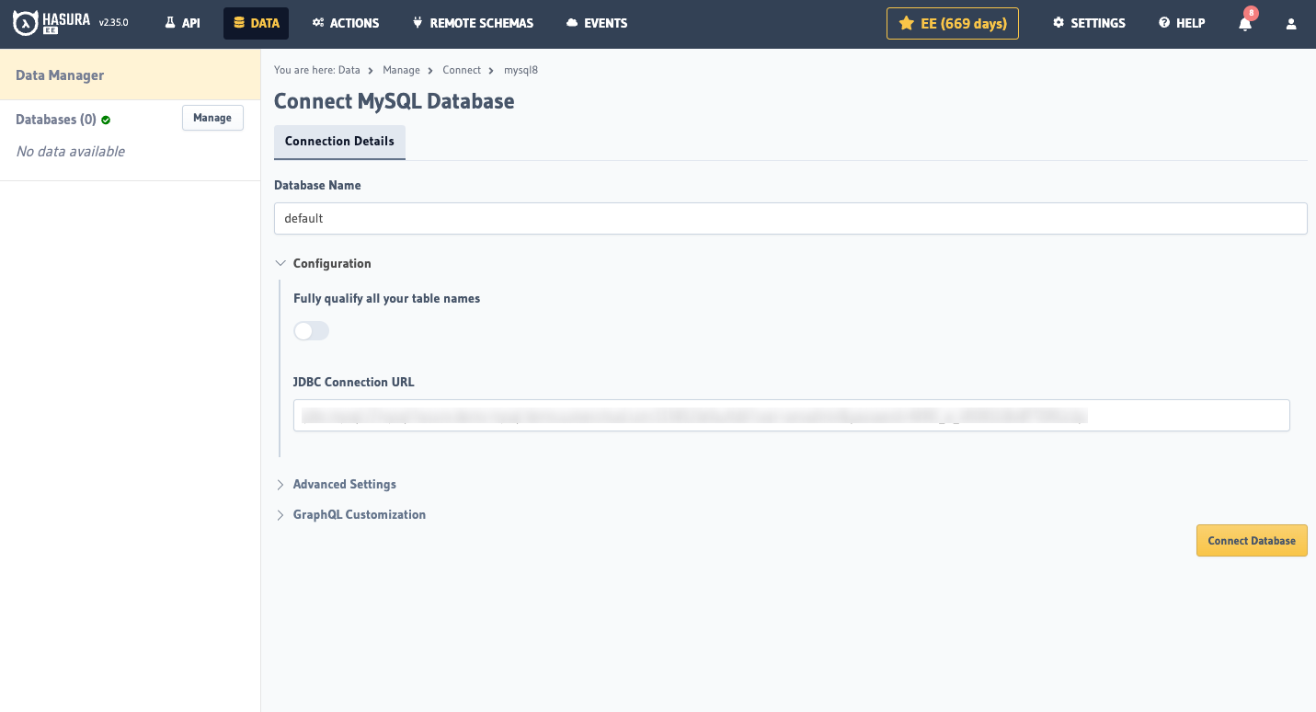The width and height of the screenshot is (1316, 712).
Task: Open the API tab
Action: 182,23
